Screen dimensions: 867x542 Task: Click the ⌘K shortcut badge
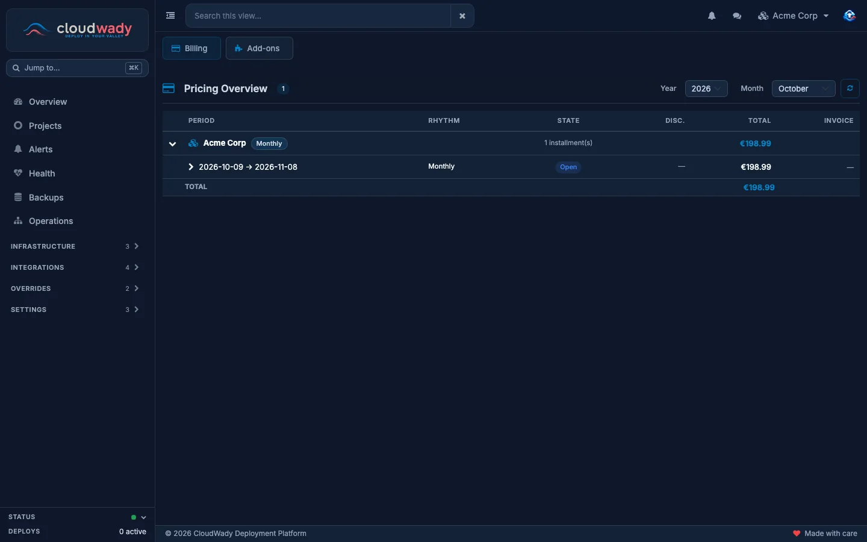(x=134, y=68)
